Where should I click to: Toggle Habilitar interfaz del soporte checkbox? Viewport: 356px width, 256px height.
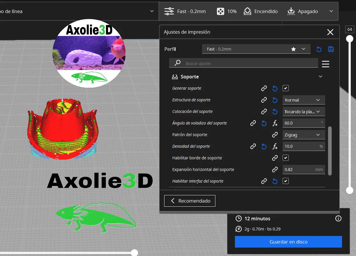[286, 181]
